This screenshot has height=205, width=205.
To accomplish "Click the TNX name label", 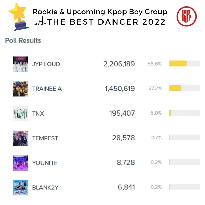I will 38,114.
